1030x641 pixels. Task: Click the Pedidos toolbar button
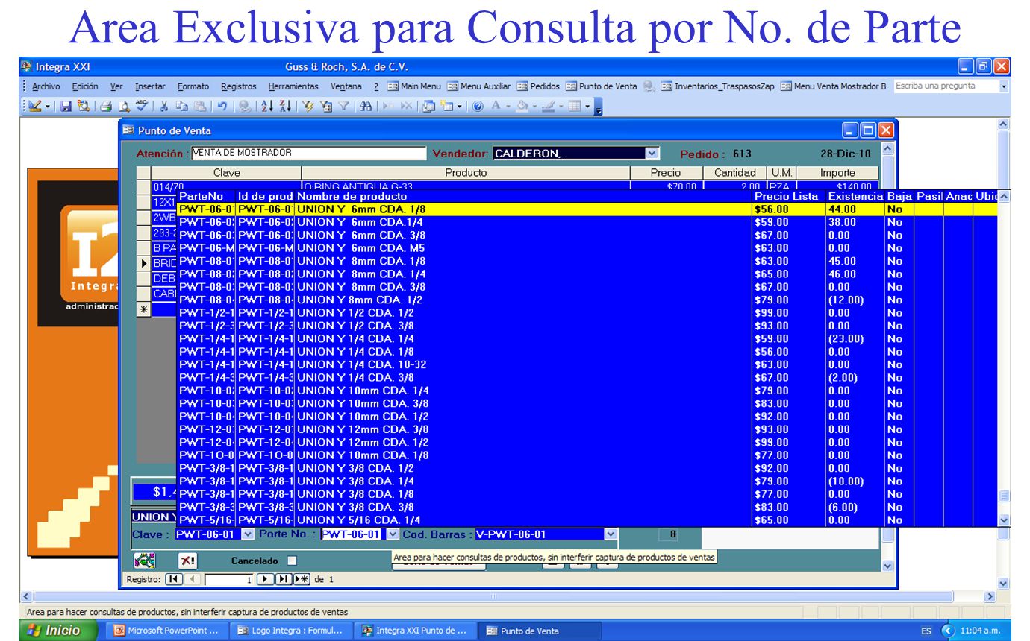click(x=539, y=86)
